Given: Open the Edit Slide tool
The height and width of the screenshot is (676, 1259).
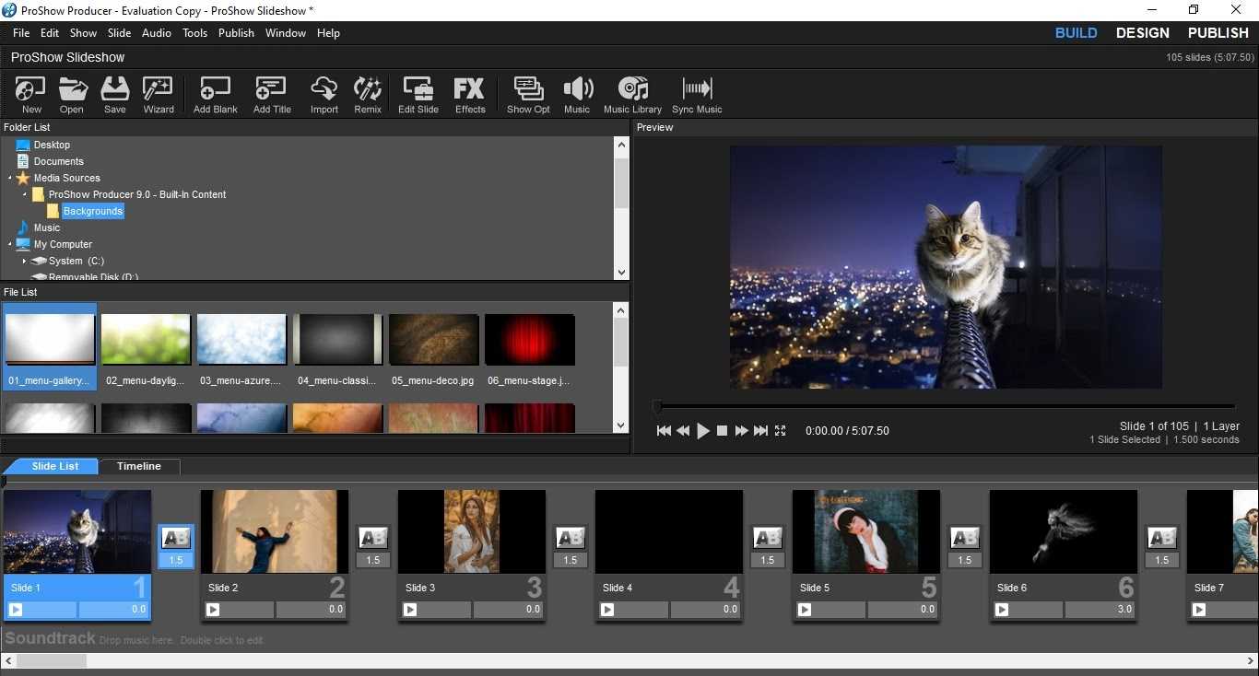Looking at the screenshot, I should pyautogui.click(x=418, y=94).
